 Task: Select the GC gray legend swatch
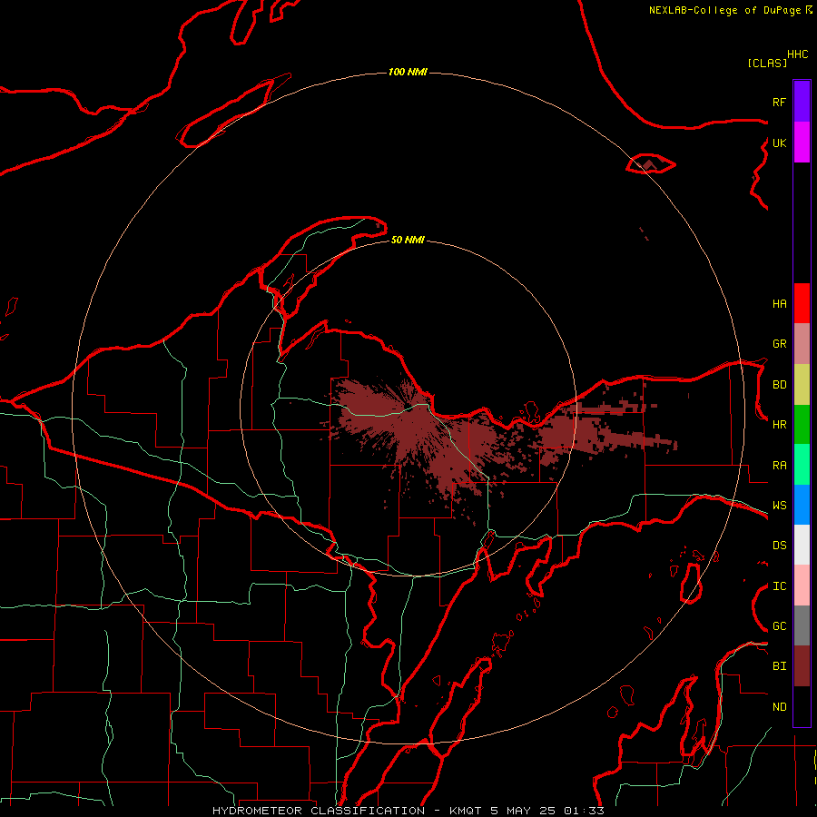(802, 625)
